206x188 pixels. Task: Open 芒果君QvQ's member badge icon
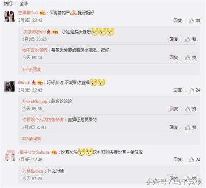[43, 13]
